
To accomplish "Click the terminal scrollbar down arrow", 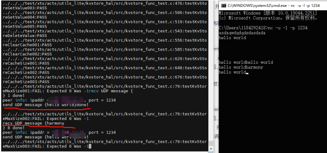I will [211, 149].
